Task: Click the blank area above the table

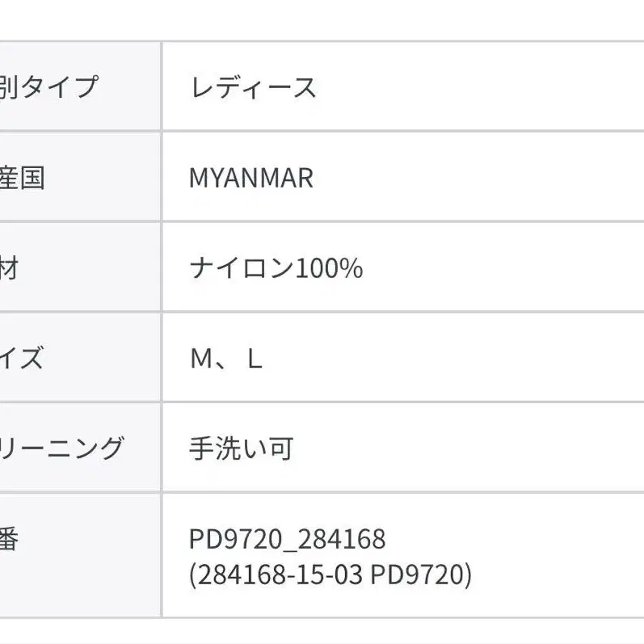Action: coord(323,20)
